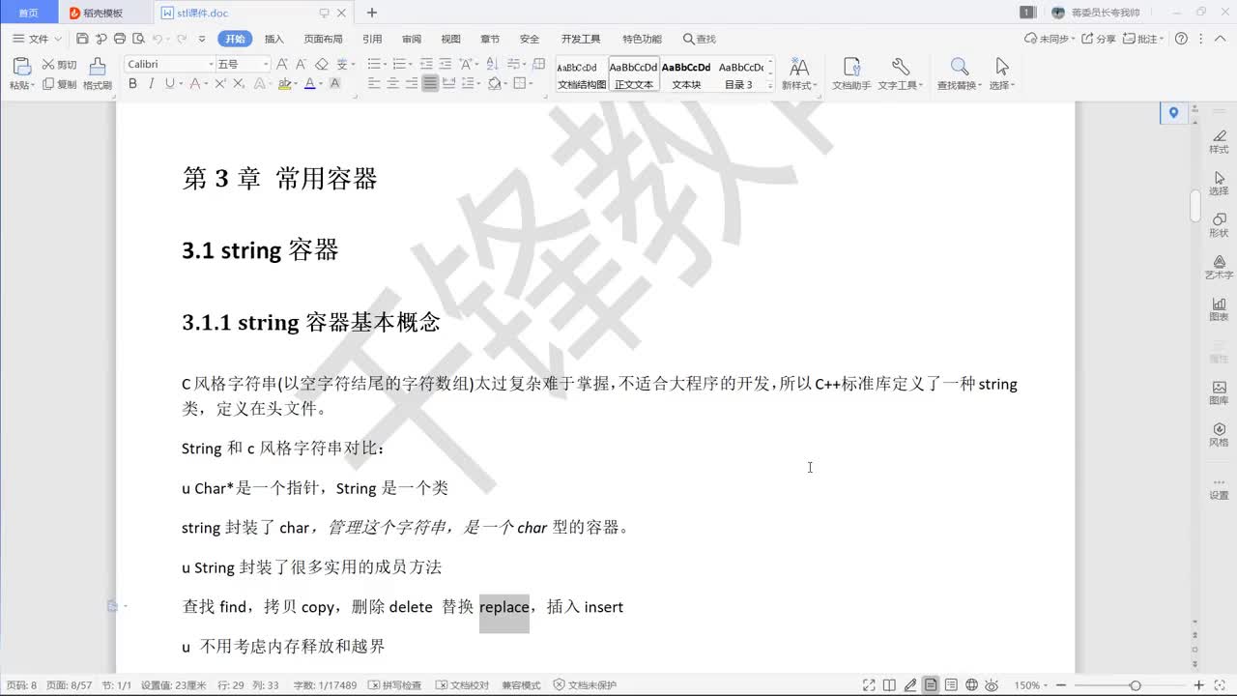Toggle justified alignment
Screen dimensions: 1237x696
pos(430,84)
